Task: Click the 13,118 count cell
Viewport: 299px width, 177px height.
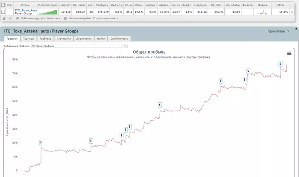Action: coord(66,12)
